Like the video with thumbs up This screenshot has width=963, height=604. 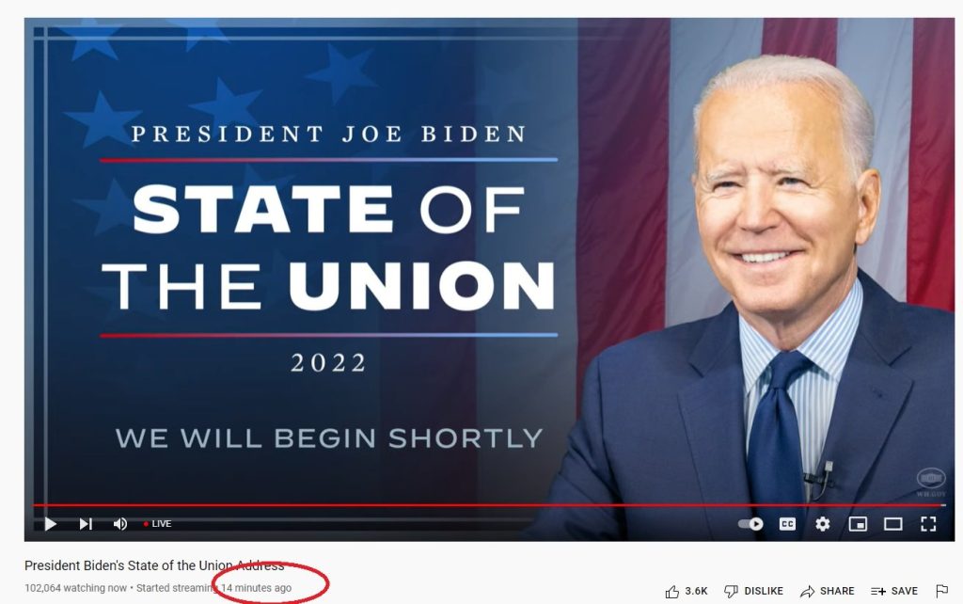[686, 591]
